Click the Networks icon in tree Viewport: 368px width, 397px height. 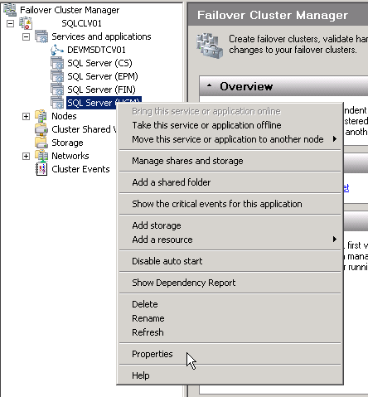41,156
